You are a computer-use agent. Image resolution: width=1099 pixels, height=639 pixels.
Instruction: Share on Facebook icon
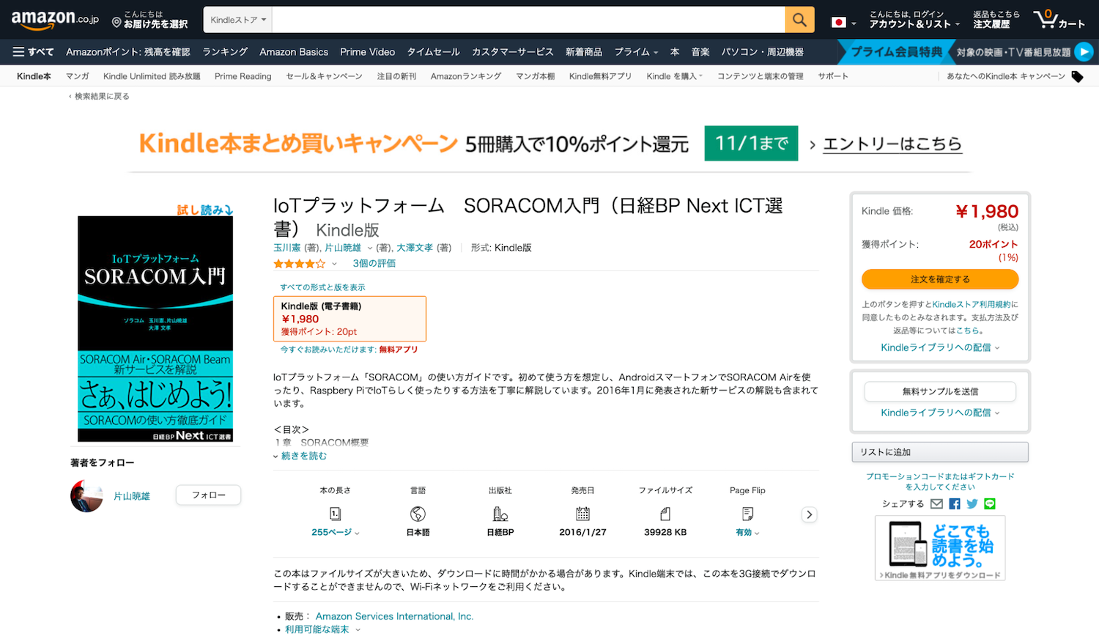[x=955, y=503]
